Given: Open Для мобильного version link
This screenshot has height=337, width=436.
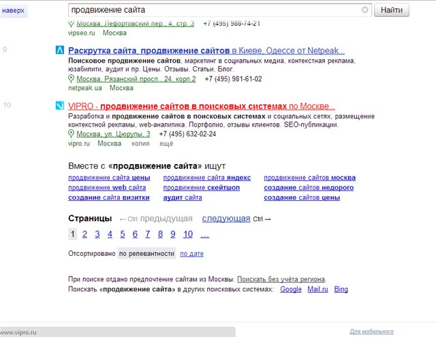Looking at the screenshot, I should [371, 332].
